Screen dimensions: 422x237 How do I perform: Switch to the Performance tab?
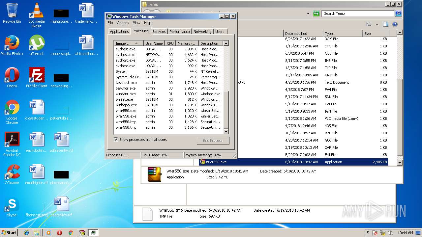pos(180,32)
